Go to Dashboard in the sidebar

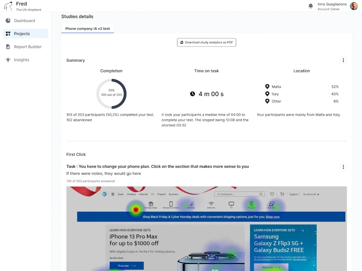coord(25,21)
